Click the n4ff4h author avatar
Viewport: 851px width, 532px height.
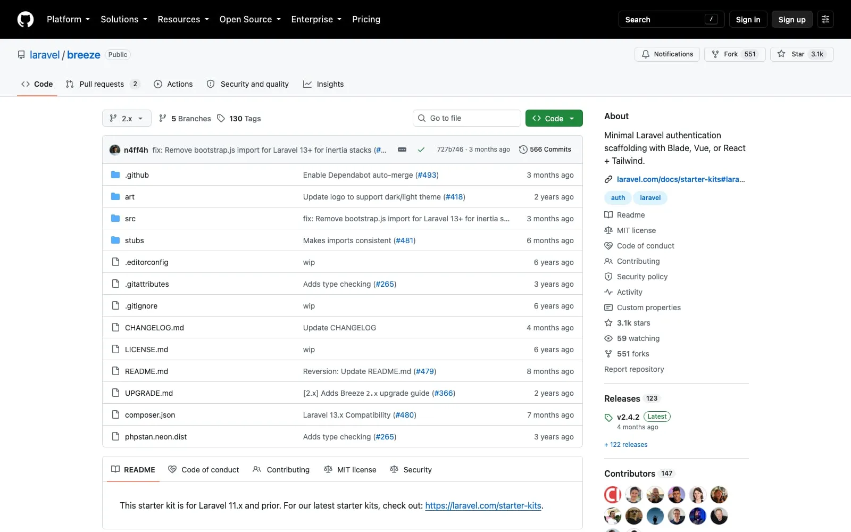[x=115, y=149]
